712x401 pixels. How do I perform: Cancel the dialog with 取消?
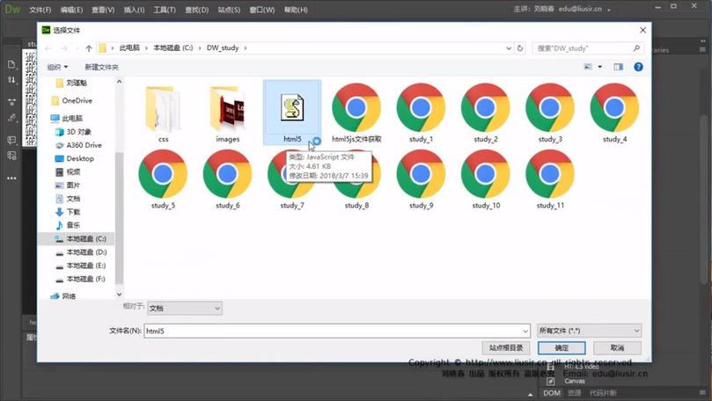coord(617,348)
